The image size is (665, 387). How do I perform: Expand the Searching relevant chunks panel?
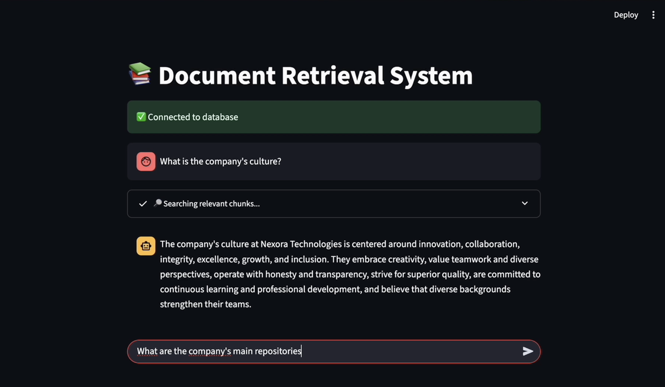point(334,204)
